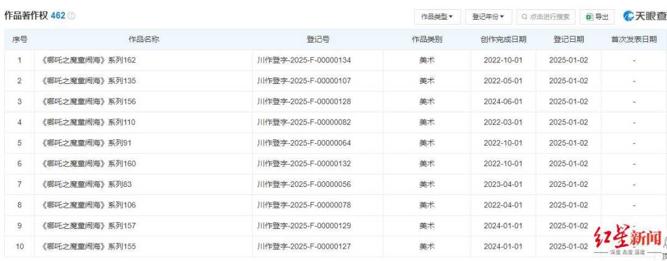Screen dimensions: 667x261
Task: Click registration number 川作登字-2025-F-00000134
Action: pos(304,60)
